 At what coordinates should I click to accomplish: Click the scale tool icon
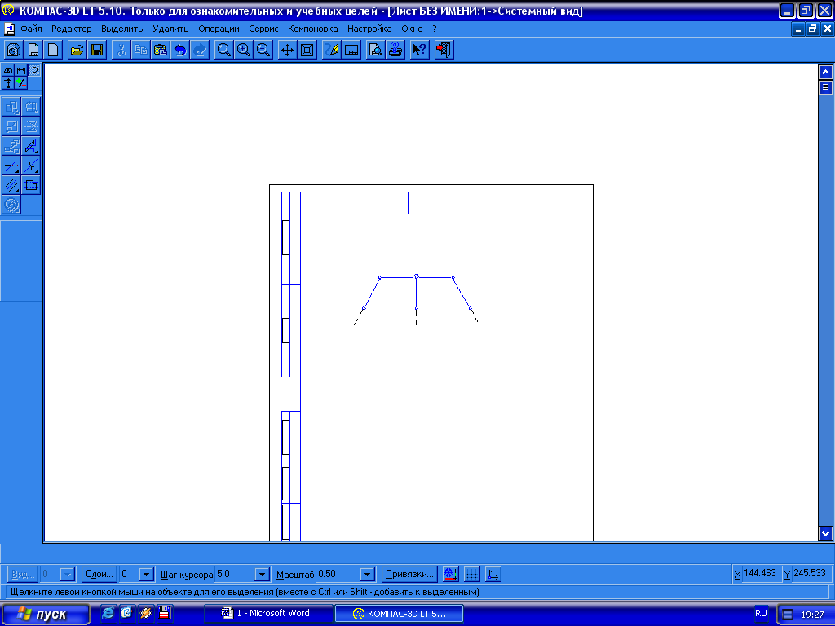coord(11,126)
